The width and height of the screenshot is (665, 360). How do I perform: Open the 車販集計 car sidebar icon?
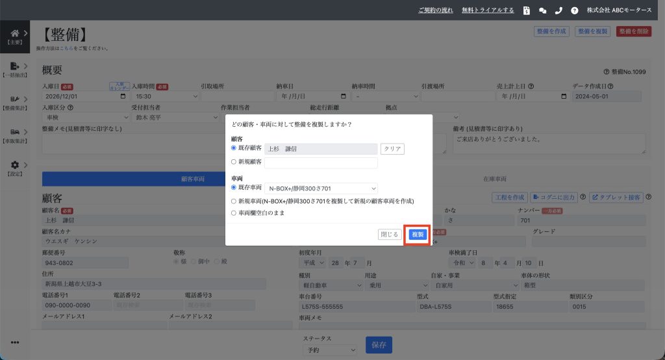(x=15, y=132)
